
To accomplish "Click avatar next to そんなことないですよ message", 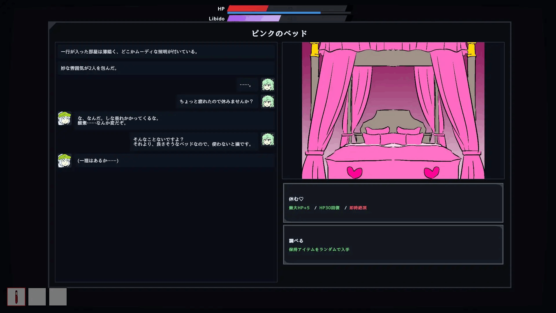I will [x=268, y=139].
